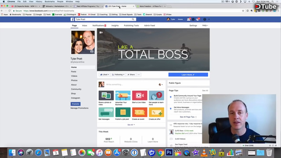Go back with Chrome back arrow
The width and height of the screenshot is (281, 158).
pyautogui.click(x=2, y=11)
